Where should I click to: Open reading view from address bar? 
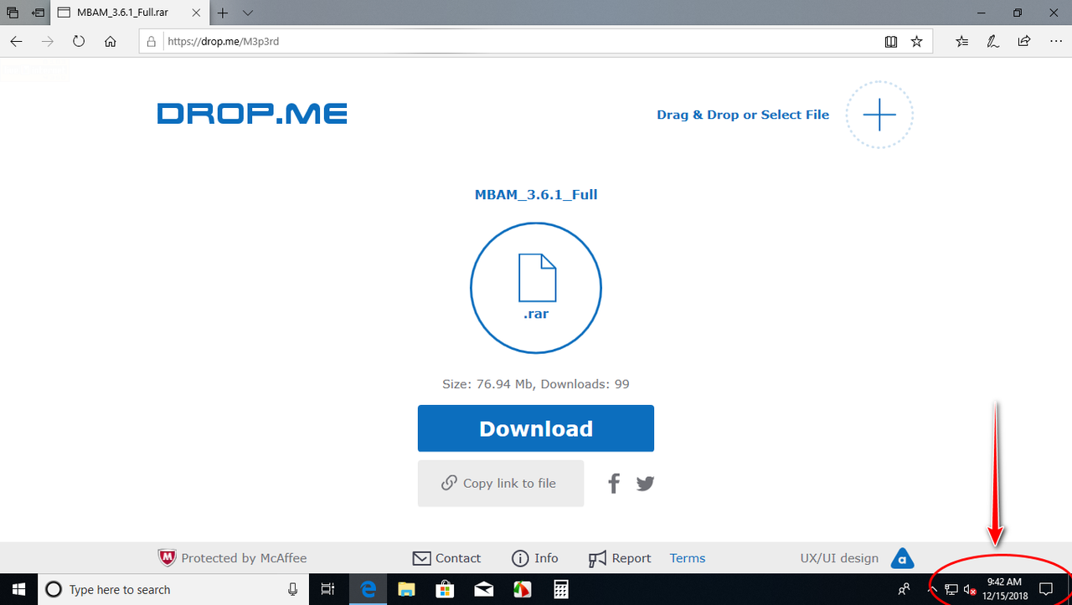coord(890,41)
